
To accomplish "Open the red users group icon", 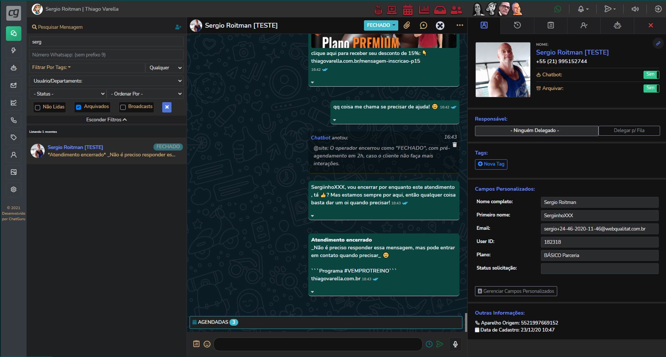I will [x=457, y=10].
